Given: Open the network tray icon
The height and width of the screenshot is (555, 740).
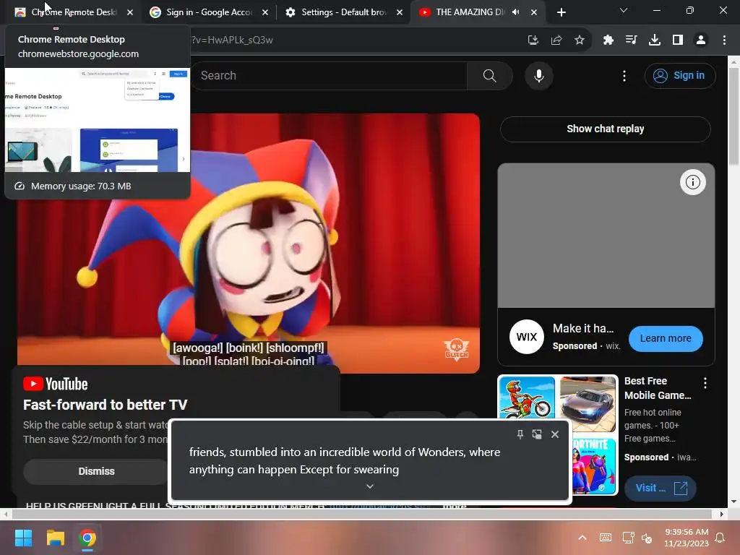Looking at the screenshot, I should 628,538.
